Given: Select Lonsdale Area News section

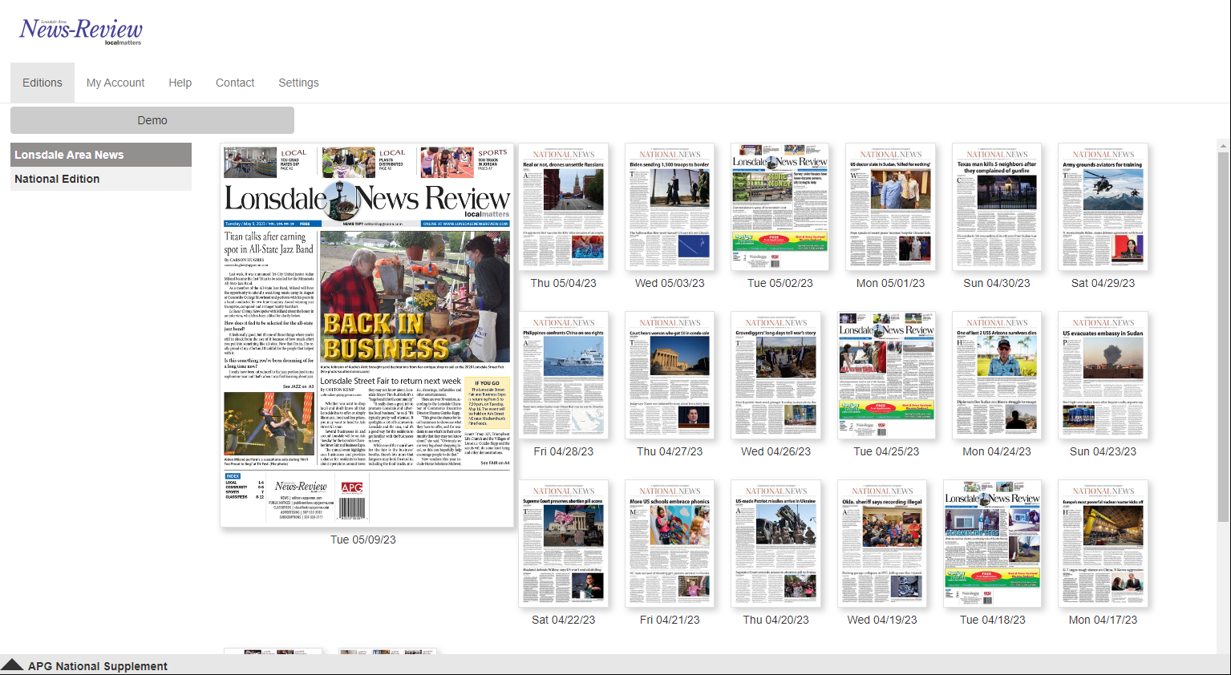Looking at the screenshot, I should [101, 155].
